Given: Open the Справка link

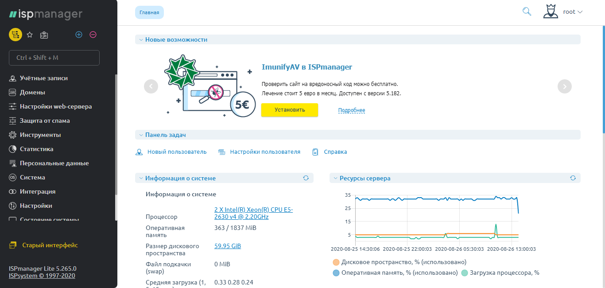Looking at the screenshot, I should (336, 152).
